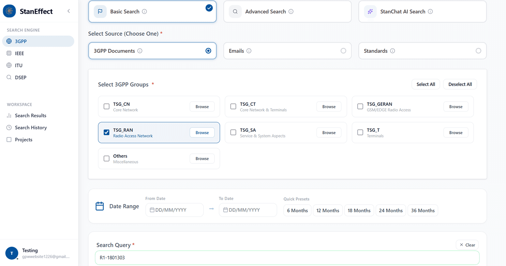Screen dimensions: 506x266
Task: Click the Deselect All button
Action: click(x=460, y=84)
